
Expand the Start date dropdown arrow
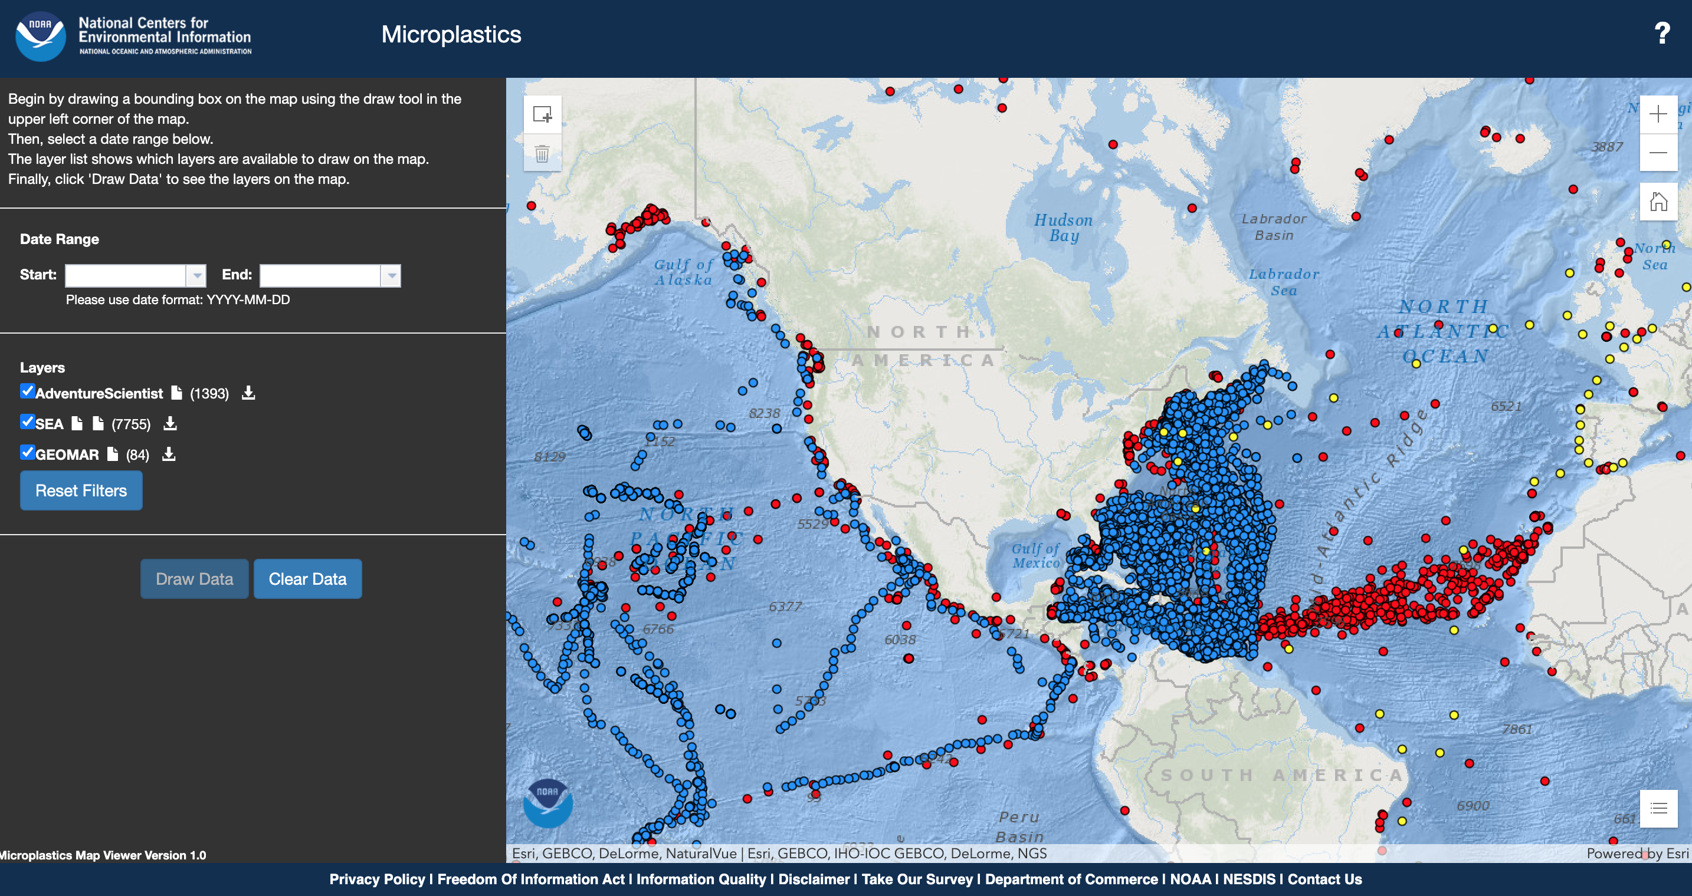196,276
